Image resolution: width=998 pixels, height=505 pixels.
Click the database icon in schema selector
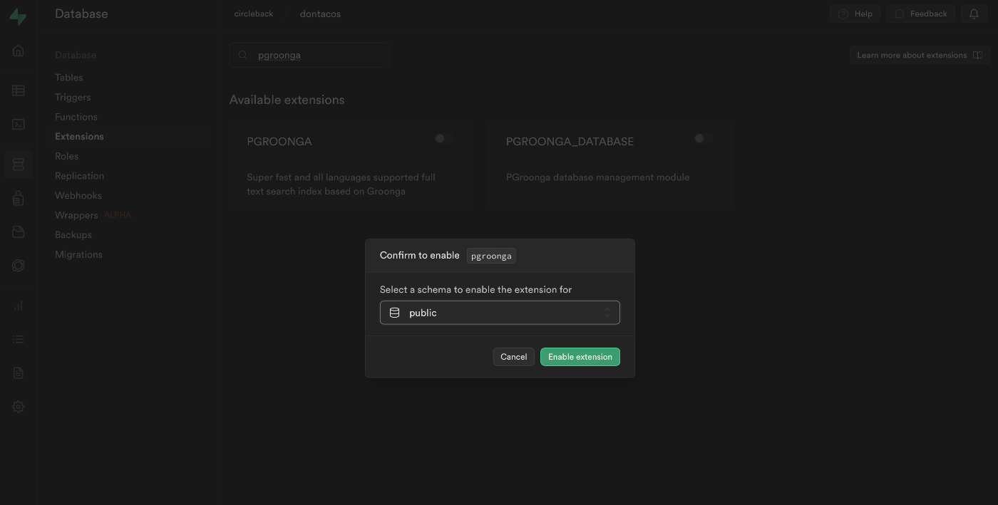(394, 313)
